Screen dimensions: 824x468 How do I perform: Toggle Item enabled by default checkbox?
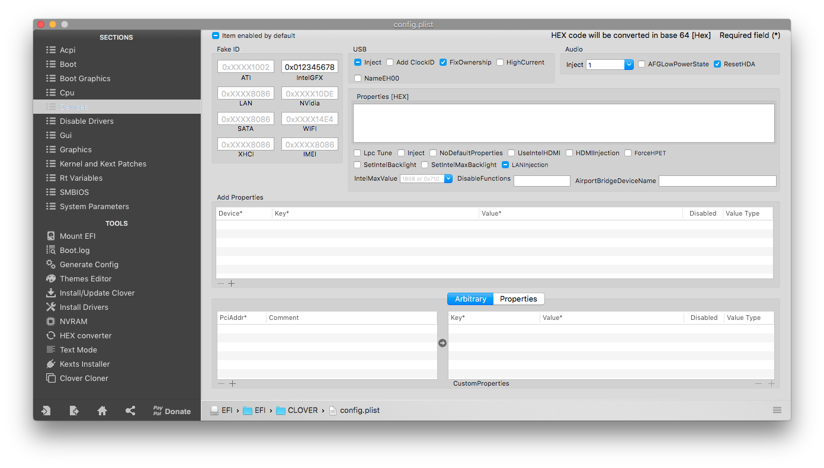pyautogui.click(x=216, y=36)
